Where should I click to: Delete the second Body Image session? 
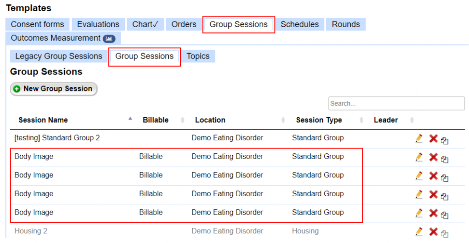pos(433,176)
